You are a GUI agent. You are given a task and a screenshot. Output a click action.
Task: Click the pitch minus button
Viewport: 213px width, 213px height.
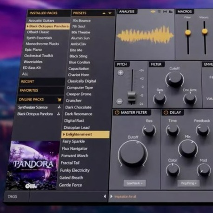pyautogui.click(x=120, y=101)
